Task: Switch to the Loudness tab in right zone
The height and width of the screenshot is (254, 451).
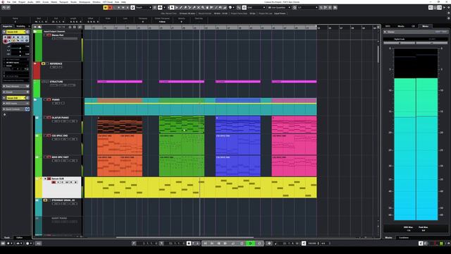Action: click(x=404, y=238)
